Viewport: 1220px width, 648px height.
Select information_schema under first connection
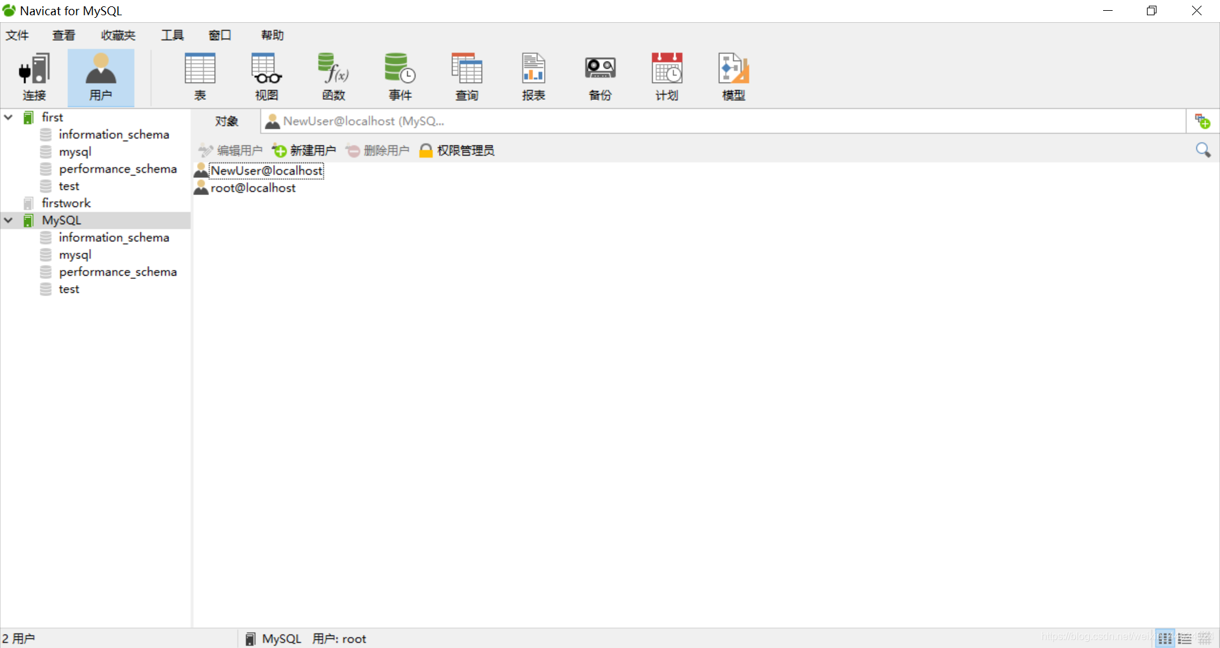(x=114, y=135)
